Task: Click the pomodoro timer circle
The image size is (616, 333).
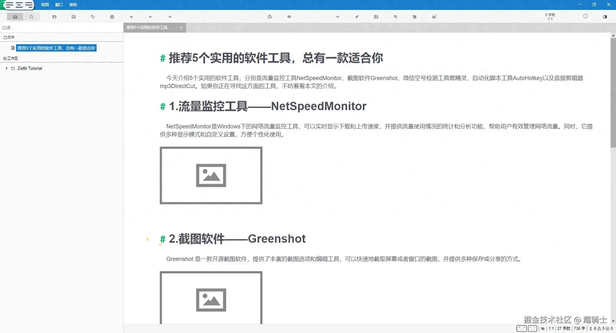Action: tap(585, 16)
